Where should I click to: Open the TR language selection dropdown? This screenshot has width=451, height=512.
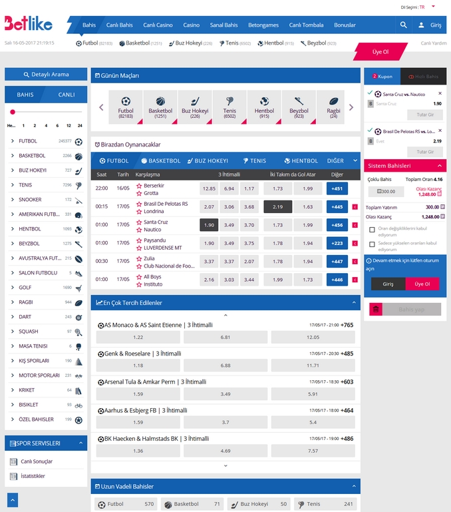[x=433, y=6]
